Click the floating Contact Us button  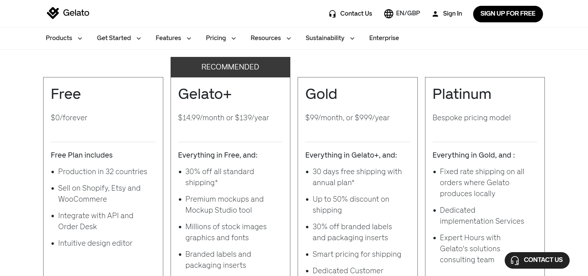pos(537,260)
